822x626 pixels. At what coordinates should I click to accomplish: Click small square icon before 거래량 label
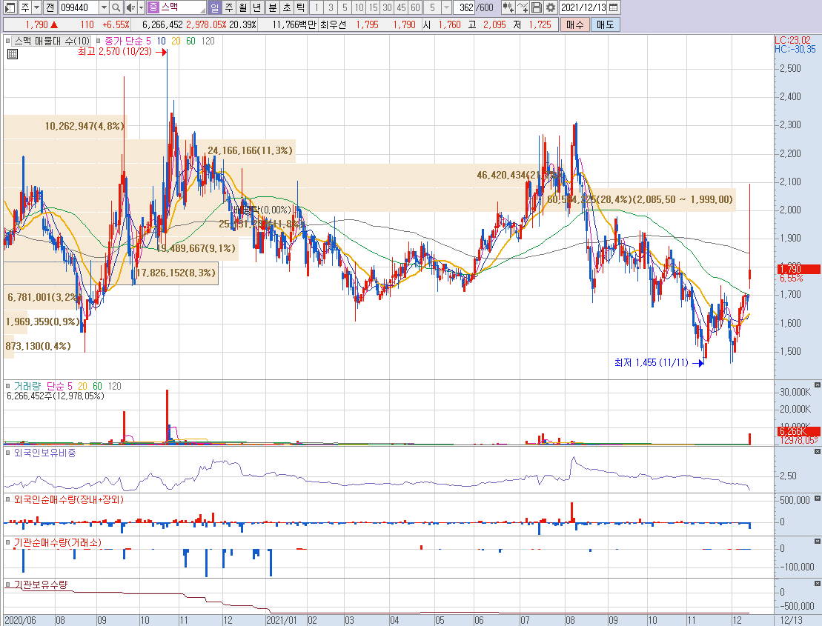[8, 386]
